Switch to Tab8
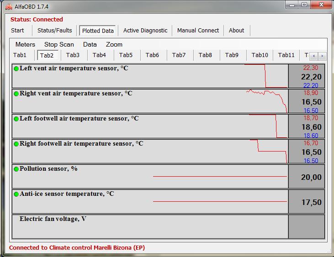334x257 pixels. (205, 55)
